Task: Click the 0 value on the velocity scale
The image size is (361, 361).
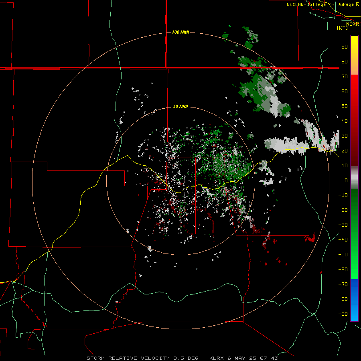Action: 346,180
